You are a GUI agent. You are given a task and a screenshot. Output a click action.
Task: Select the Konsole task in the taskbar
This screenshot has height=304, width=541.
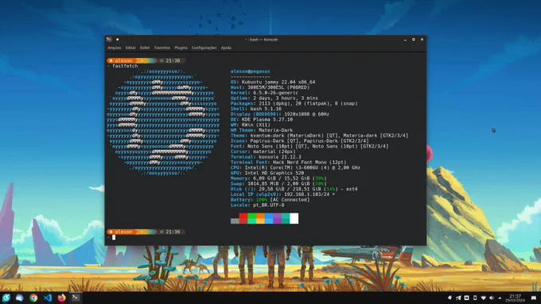76,298
